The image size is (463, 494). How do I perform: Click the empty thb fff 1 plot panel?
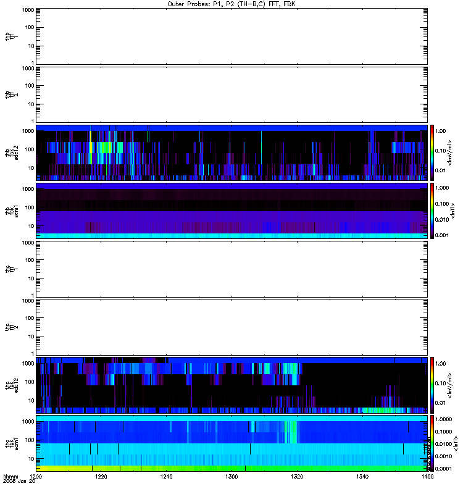pyautogui.click(x=232, y=36)
